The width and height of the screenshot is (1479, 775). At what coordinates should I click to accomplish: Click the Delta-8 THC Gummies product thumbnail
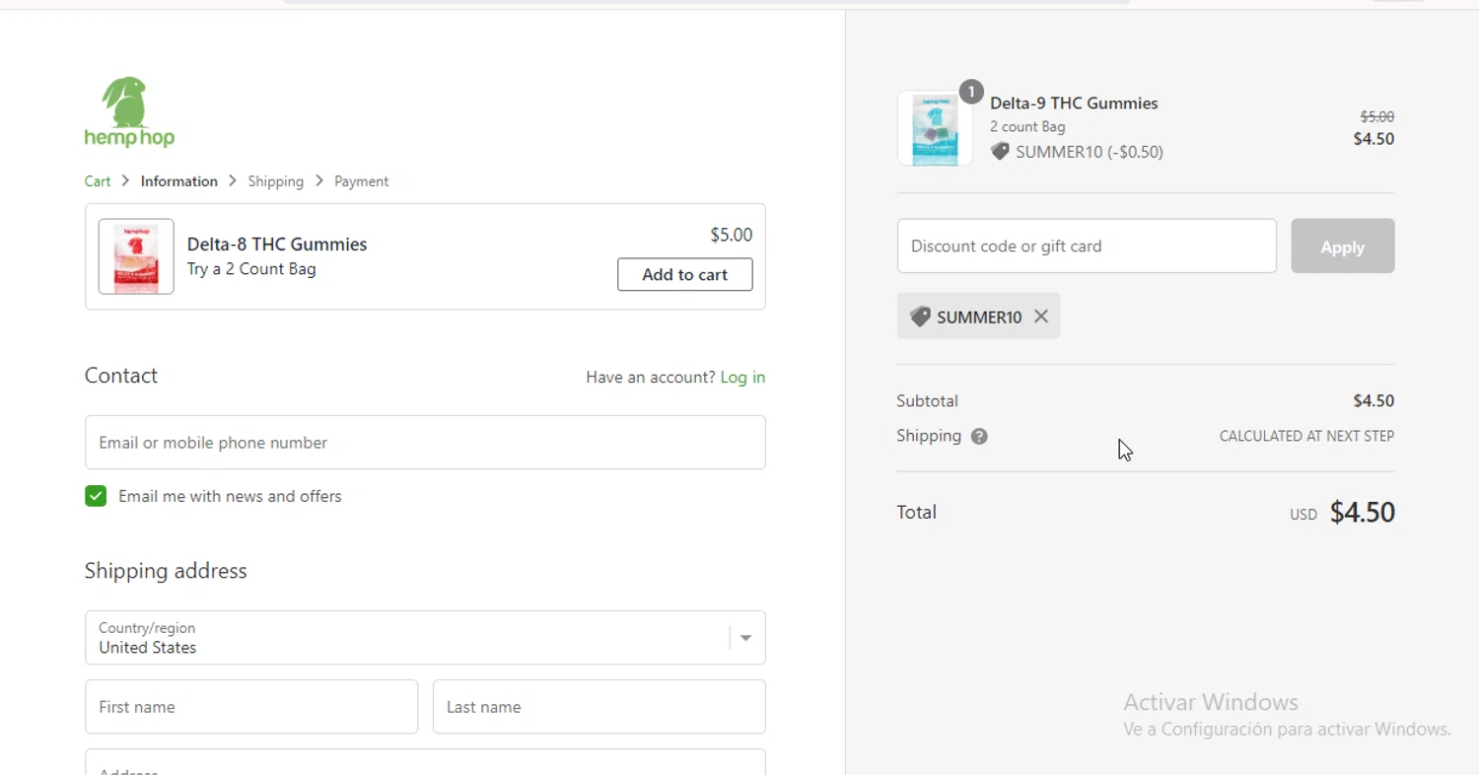pos(136,256)
